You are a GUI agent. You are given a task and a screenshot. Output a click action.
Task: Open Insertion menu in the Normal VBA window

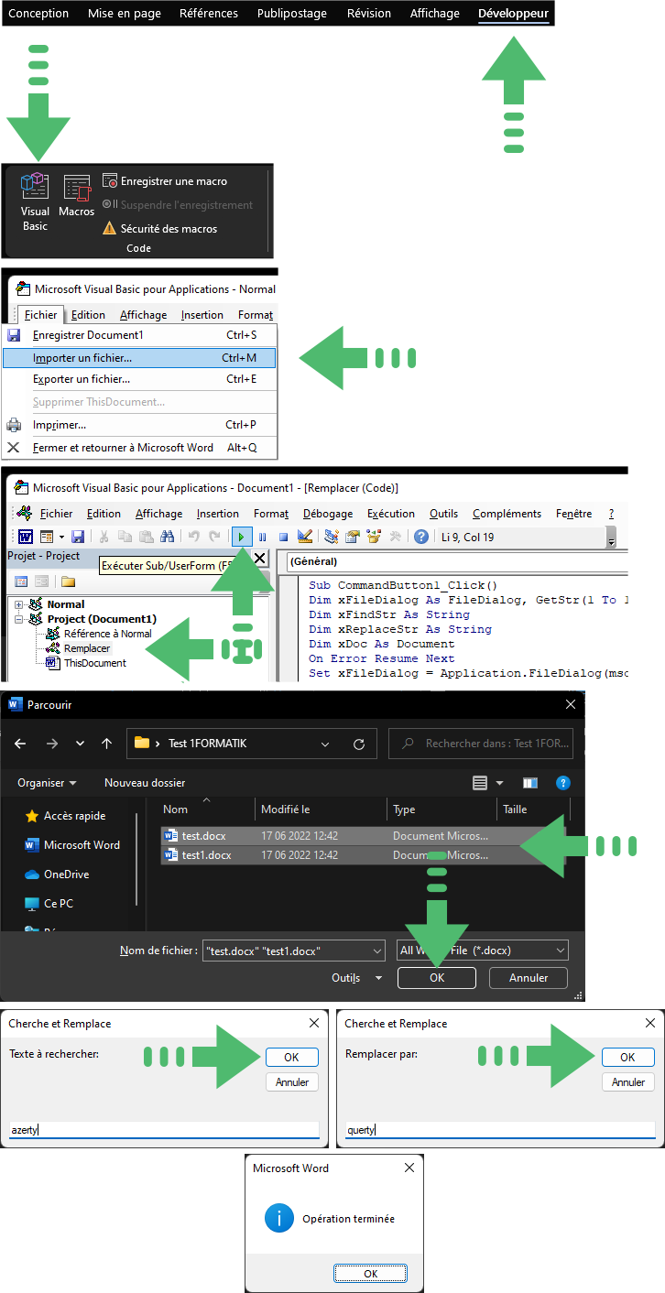[x=202, y=315]
